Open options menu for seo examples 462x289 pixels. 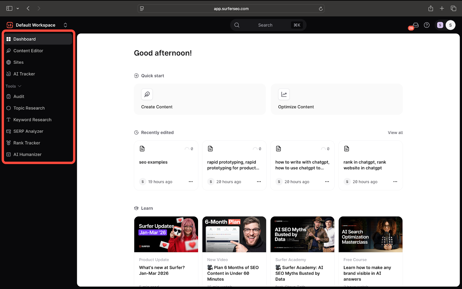[191, 182]
